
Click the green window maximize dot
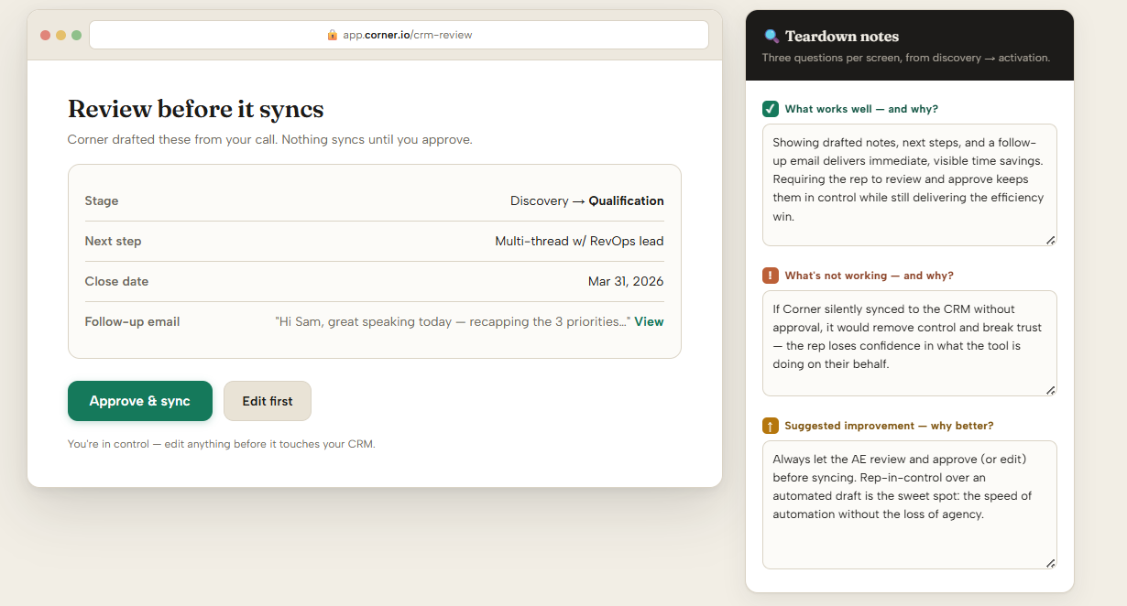pos(77,35)
